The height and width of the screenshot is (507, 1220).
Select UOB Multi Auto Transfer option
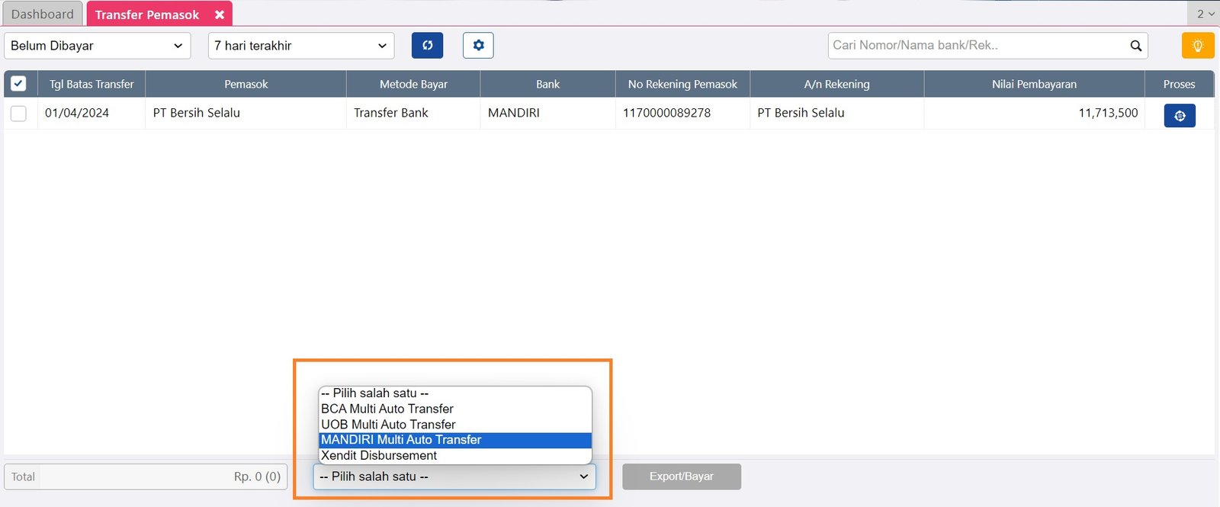388,425
